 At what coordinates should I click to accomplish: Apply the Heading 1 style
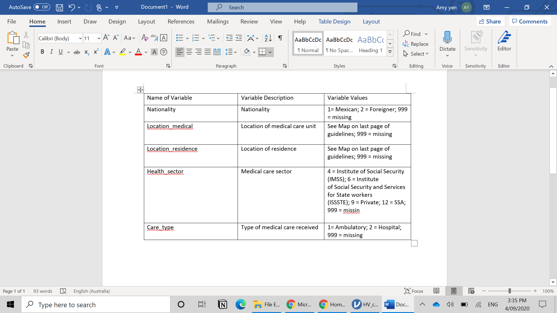point(371,44)
